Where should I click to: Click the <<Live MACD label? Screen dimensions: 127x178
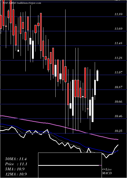tap(107, 171)
